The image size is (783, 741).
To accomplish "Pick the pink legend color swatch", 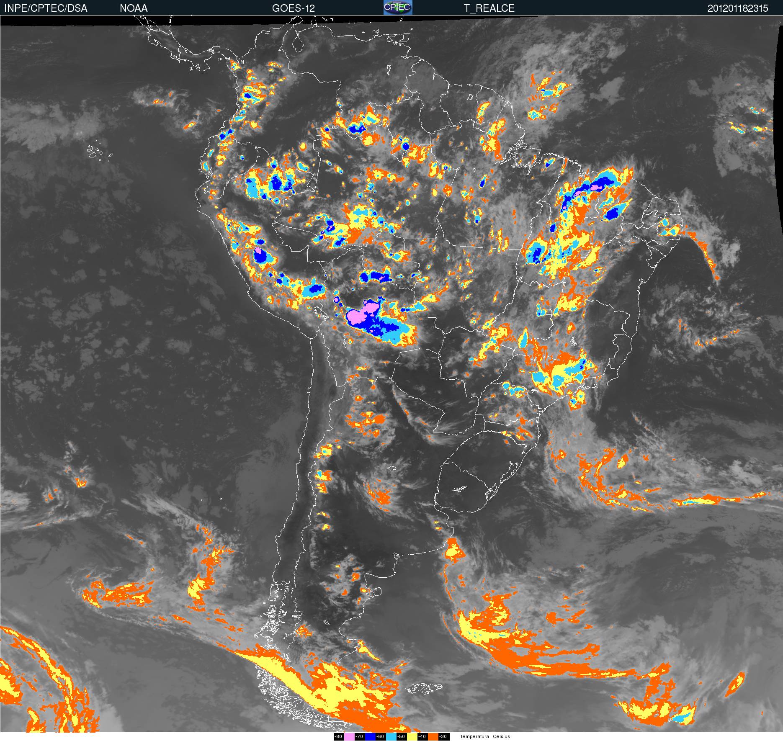I will (349, 737).
